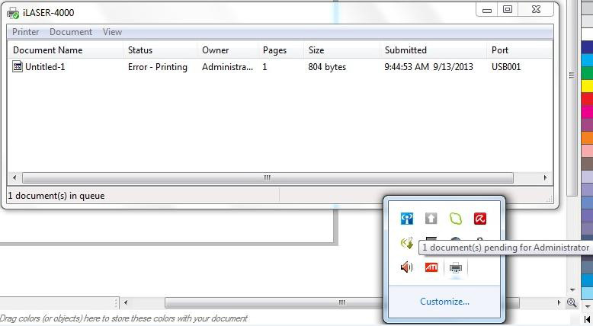The image size is (593, 326).
Task: Click the zoom magnifier icon at canvas corner
Action: click(x=571, y=302)
